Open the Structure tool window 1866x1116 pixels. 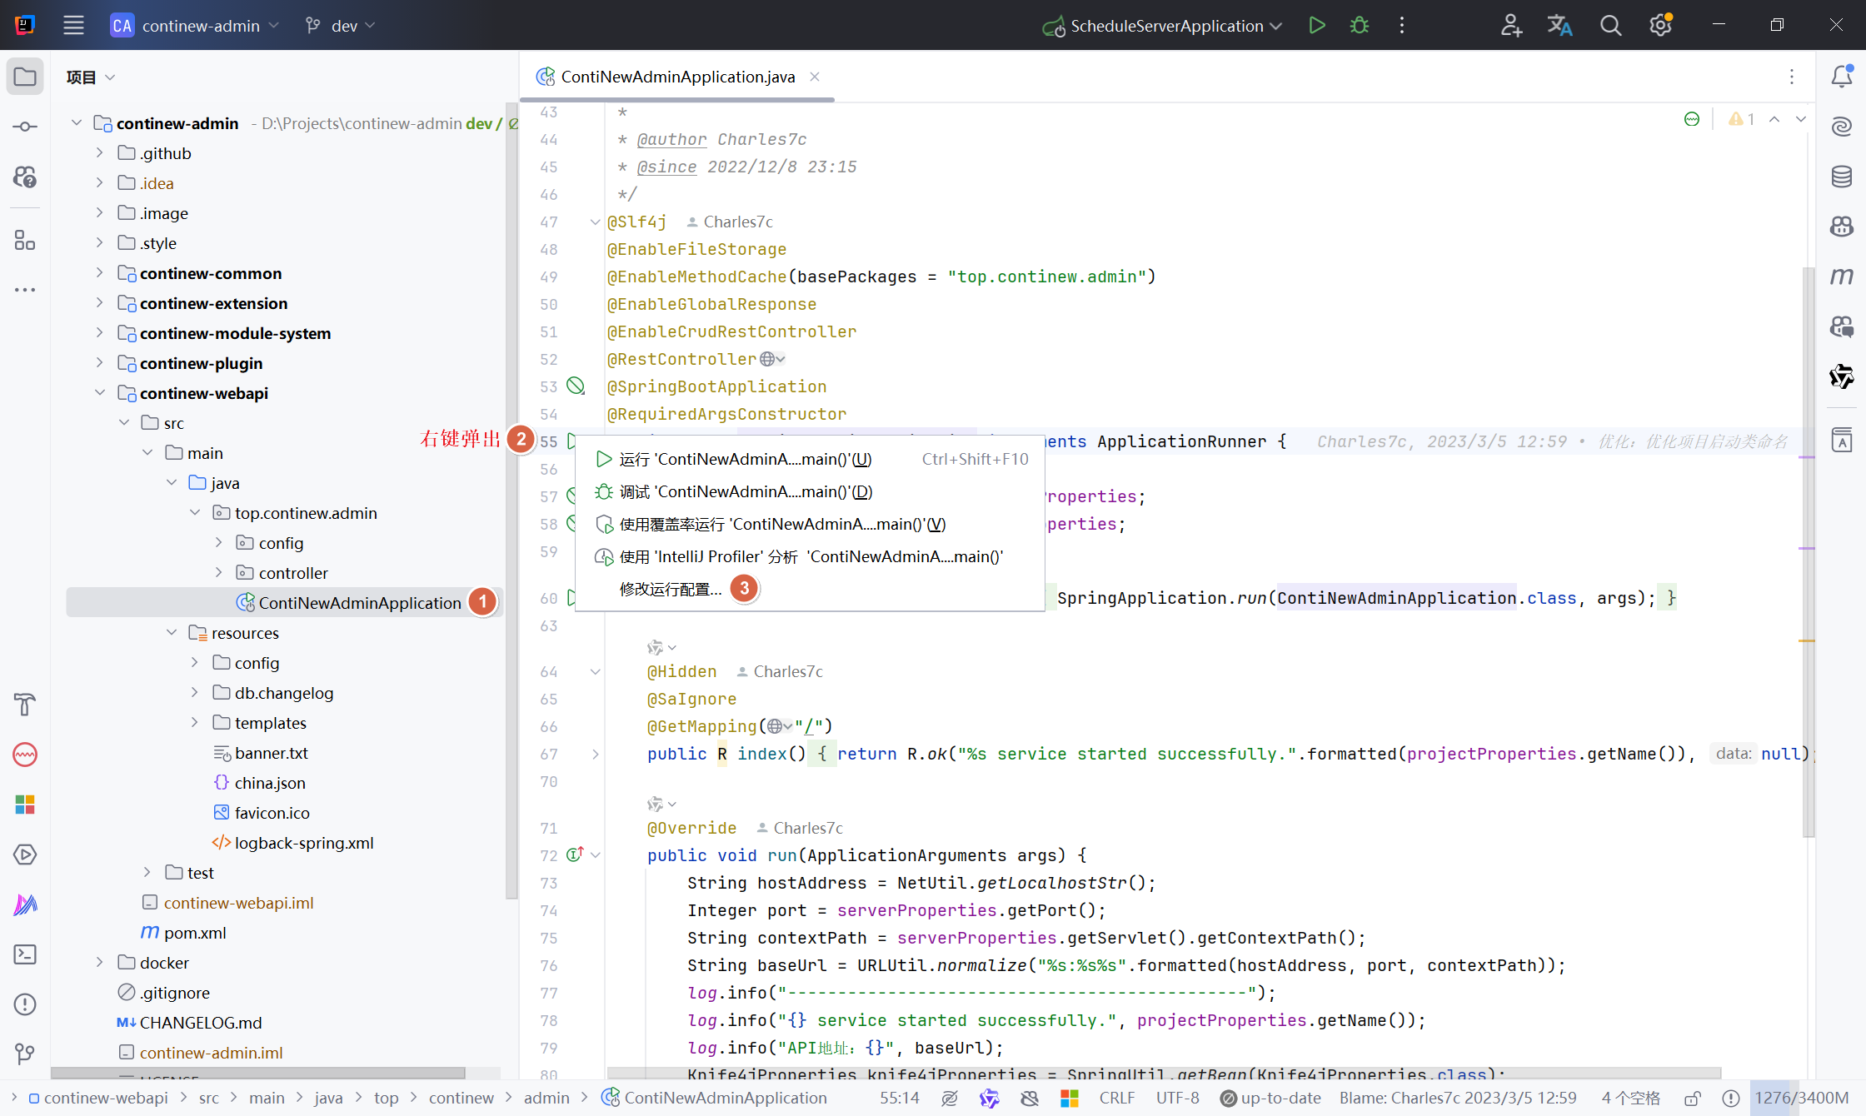[25, 241]
